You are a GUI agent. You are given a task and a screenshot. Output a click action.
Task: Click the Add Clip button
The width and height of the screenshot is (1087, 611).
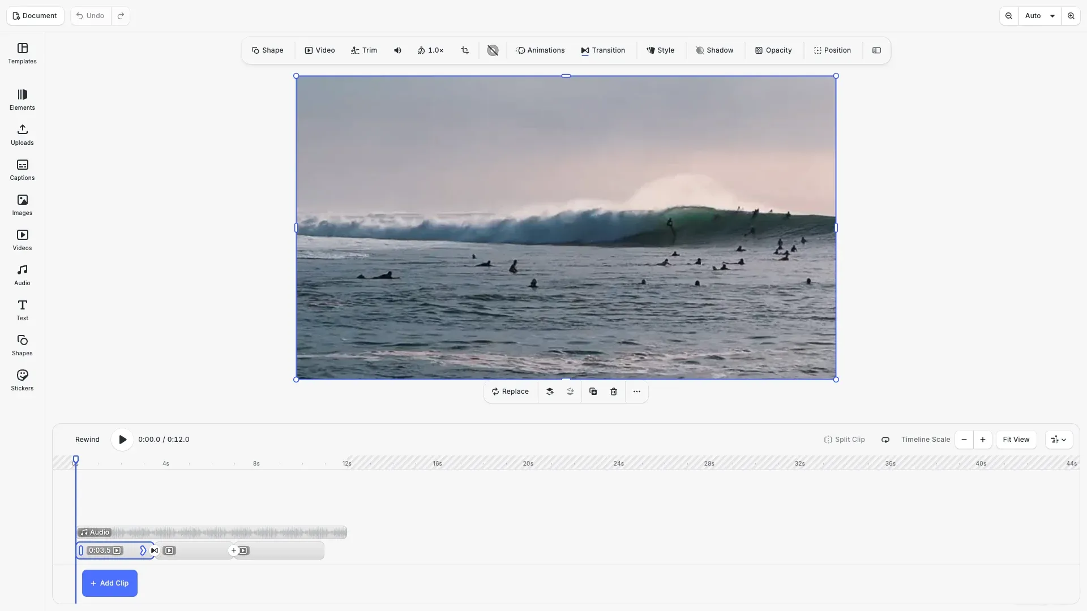tap(110, 583)
